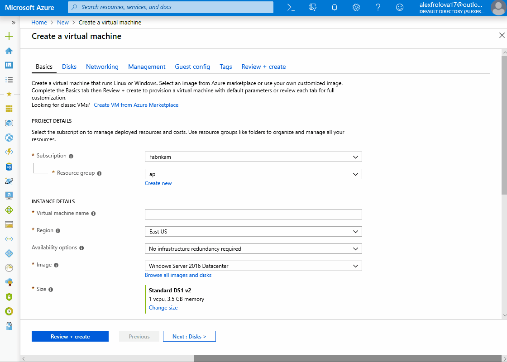Screen dimensions: 507x362
Task: Show info tooltip for Subscription
Action: click(x=71, y=156)
